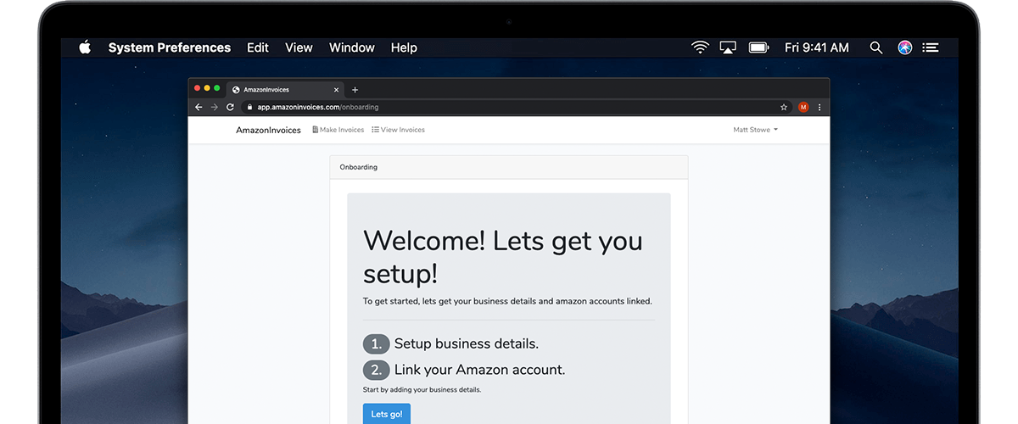Viewport: 1018px width, 424px height.
Task: Click the Start by adding your business details text
Action: click(422, 389)
